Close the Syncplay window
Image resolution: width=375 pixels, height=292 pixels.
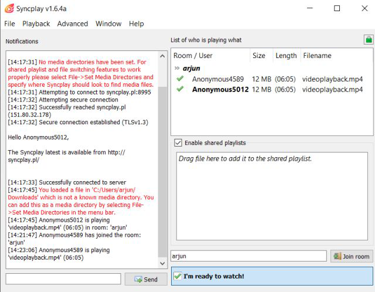click(364, 8)
